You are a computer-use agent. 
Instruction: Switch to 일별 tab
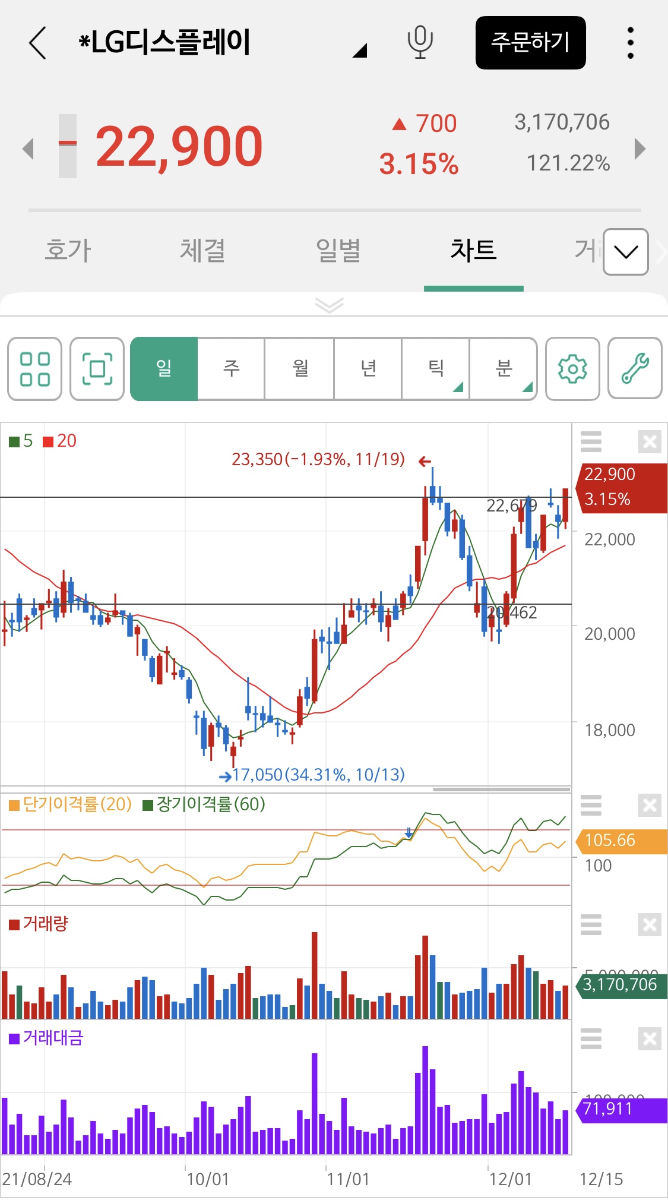pyautogui.click(x=338, y=250)
